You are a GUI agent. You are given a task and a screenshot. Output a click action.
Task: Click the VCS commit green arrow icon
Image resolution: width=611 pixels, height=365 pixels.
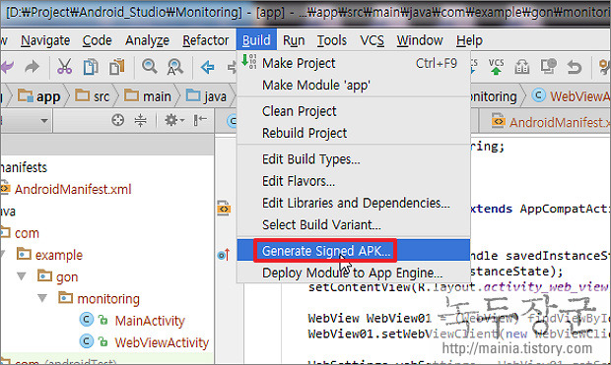[x=496, y=67]
